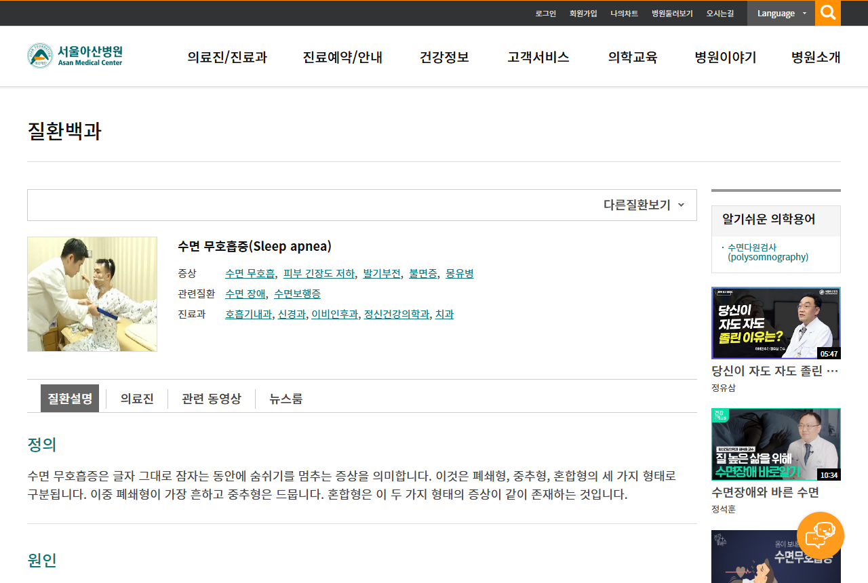Click the 수면 무호흡증(Sleep apnea) title
Viewport: 868px width, 583px height.
tap(254, 246)
